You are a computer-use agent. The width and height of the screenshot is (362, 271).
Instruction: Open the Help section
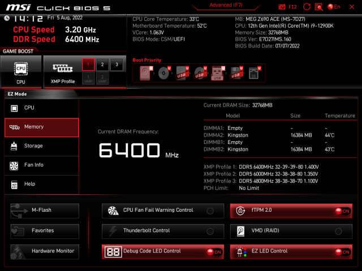tap(41, 185)
